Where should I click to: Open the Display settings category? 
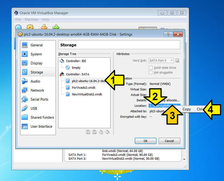pyautogui.click(x=36, y=63)
